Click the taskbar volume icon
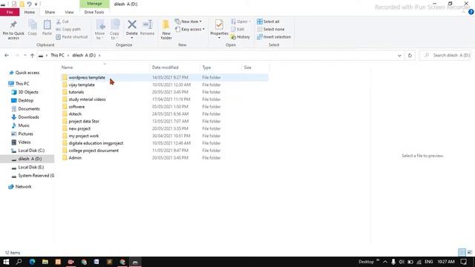The width and height of the screenshot is (475, 267). point(402,262)
